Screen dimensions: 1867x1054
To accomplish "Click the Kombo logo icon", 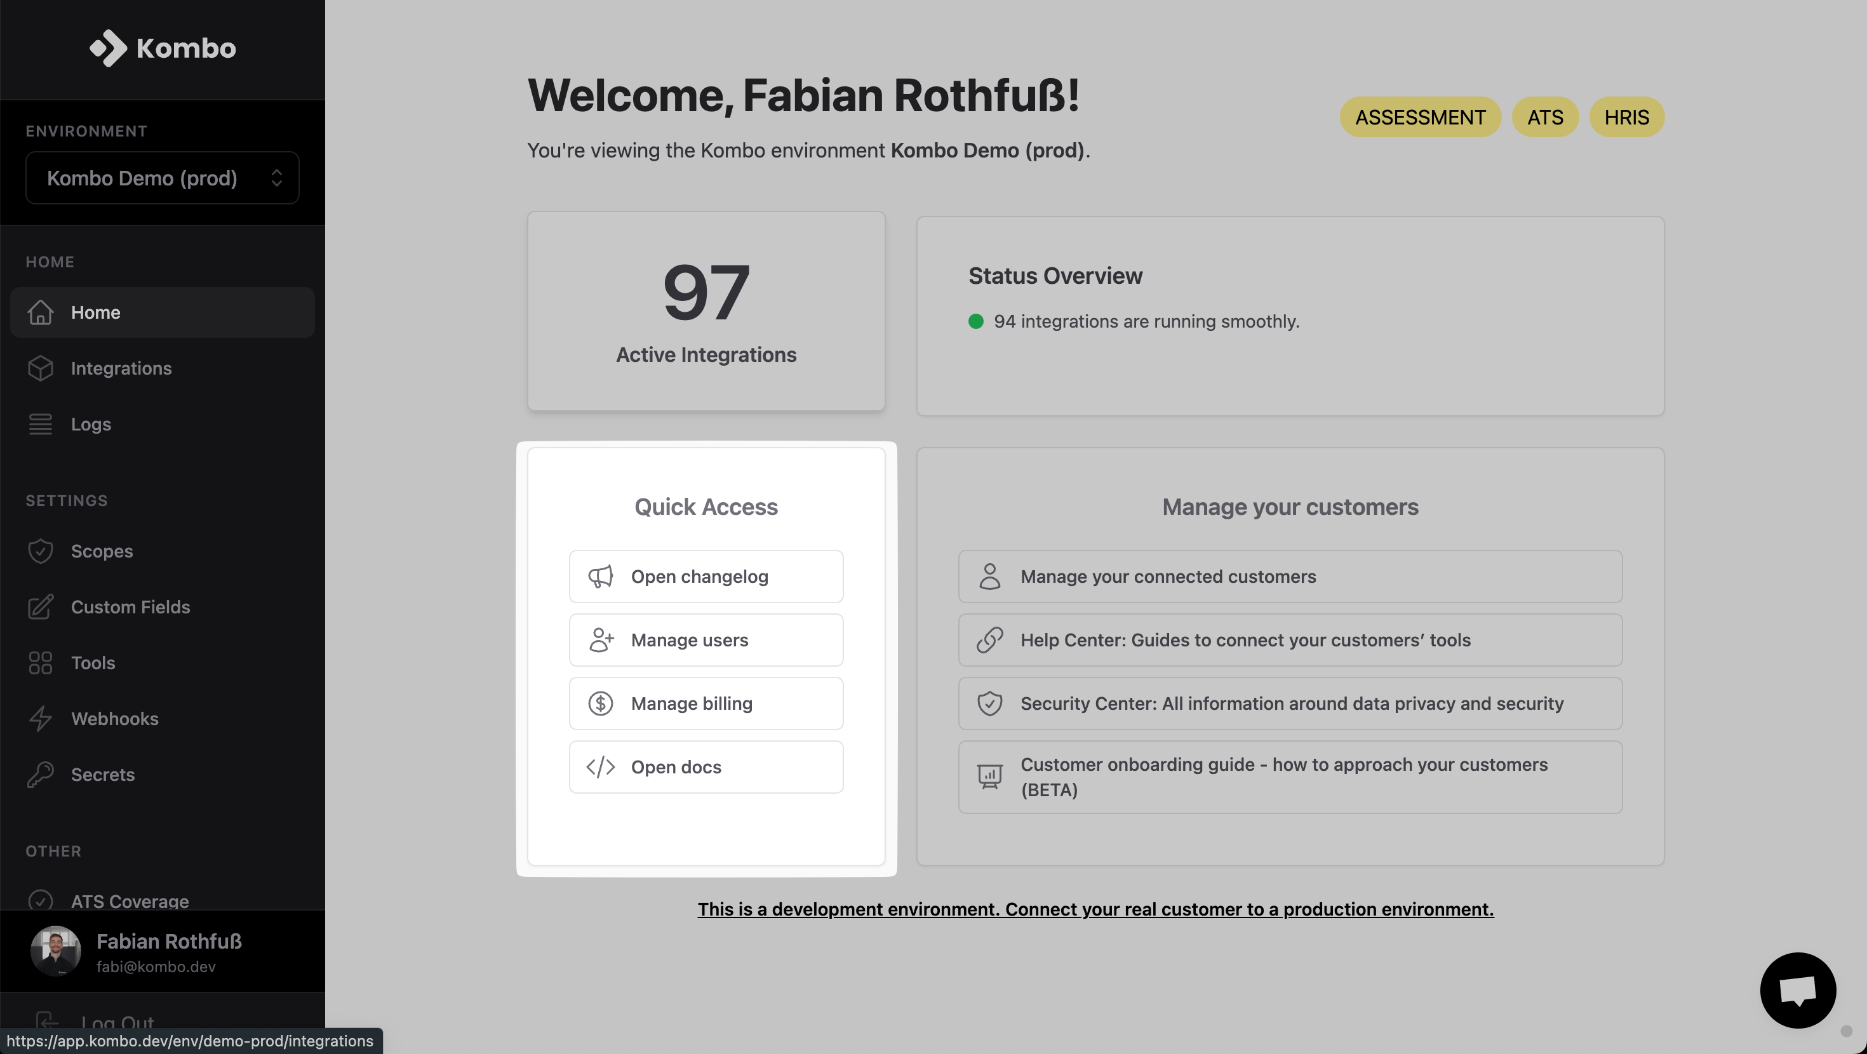I will (108, 48).
